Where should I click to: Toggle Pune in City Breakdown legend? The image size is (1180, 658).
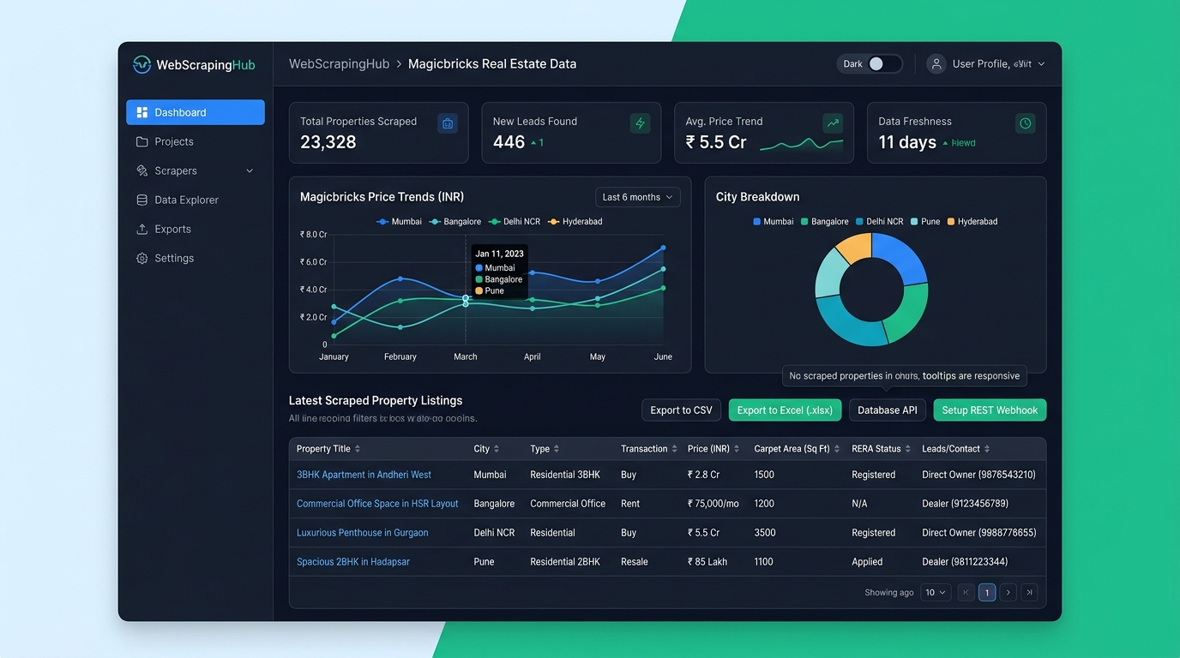925,221
